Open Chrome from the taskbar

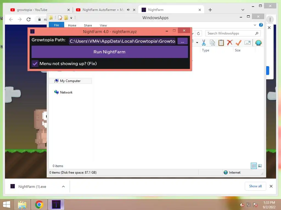click(39, 205)
